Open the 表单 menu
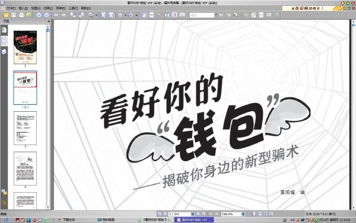Viewport: 356px width, 223px height. 61,8
